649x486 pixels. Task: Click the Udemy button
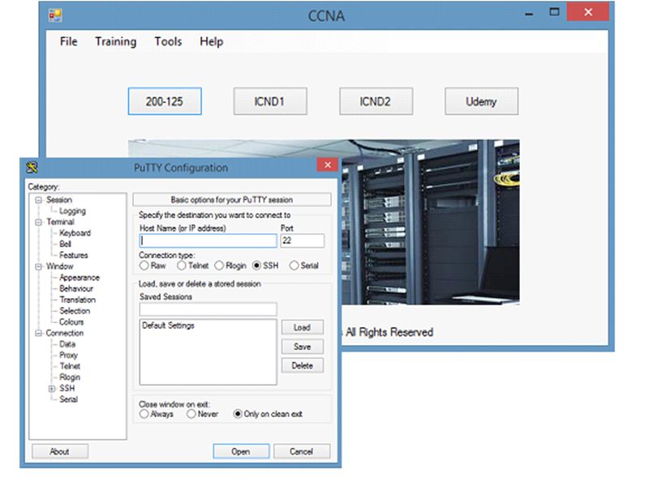click(481, 101)
